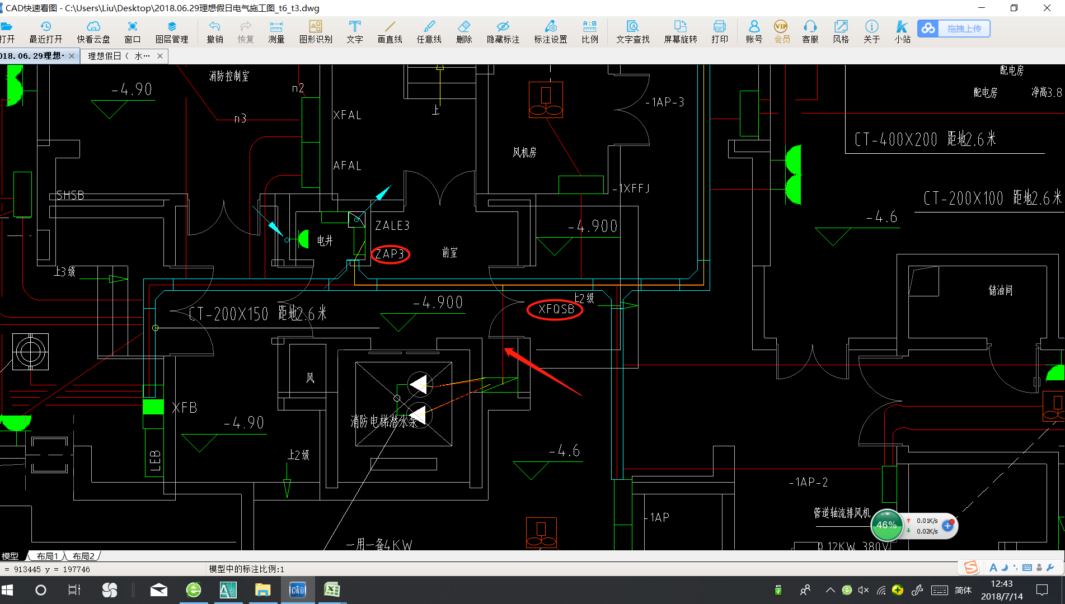Viewport: 1065px width, 604px height.
Task: Redo with the 恢复 button
Action: [x=246, y=32]
